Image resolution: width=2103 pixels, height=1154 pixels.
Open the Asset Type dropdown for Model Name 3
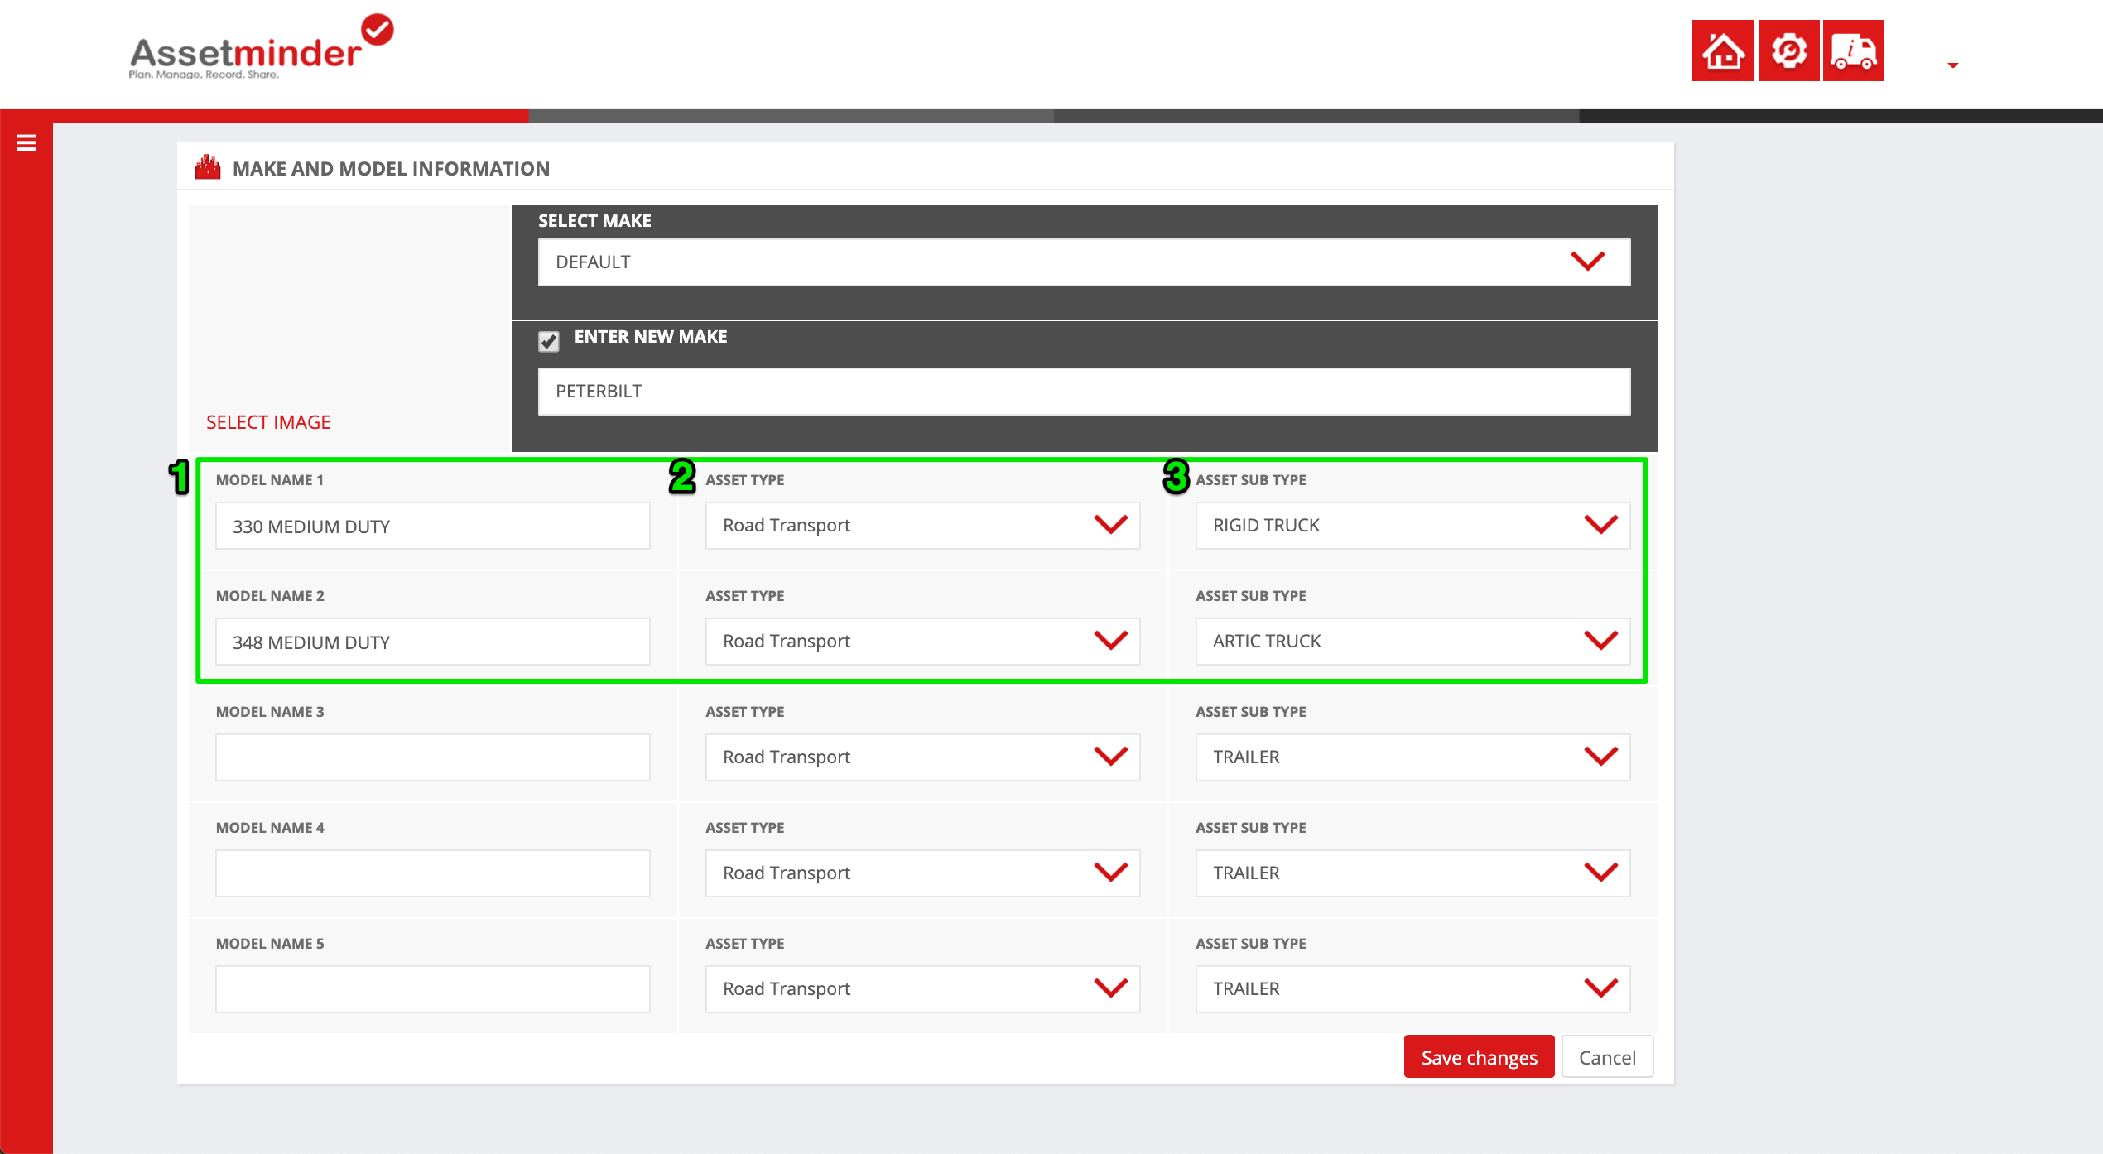tap(922, 757)
